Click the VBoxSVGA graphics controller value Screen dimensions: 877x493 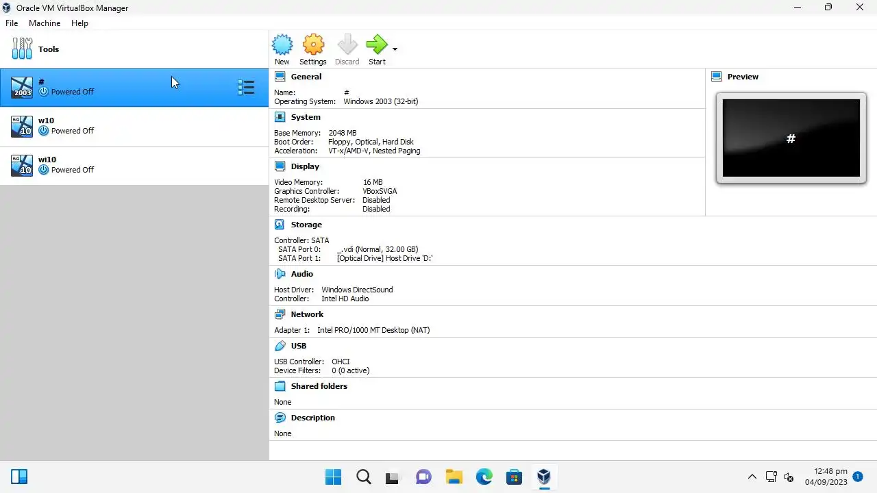tap(380, 191)
